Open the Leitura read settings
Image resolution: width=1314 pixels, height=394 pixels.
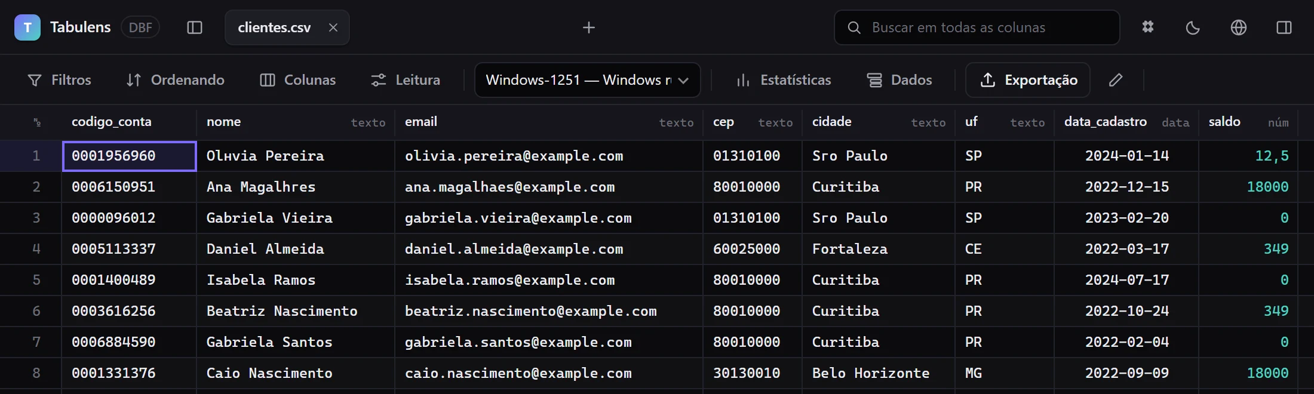coord(406,80)
